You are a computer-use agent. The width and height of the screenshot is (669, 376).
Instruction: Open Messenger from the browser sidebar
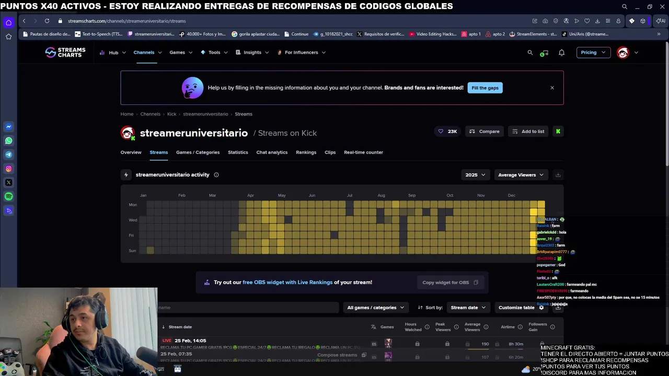pos(8,127)
